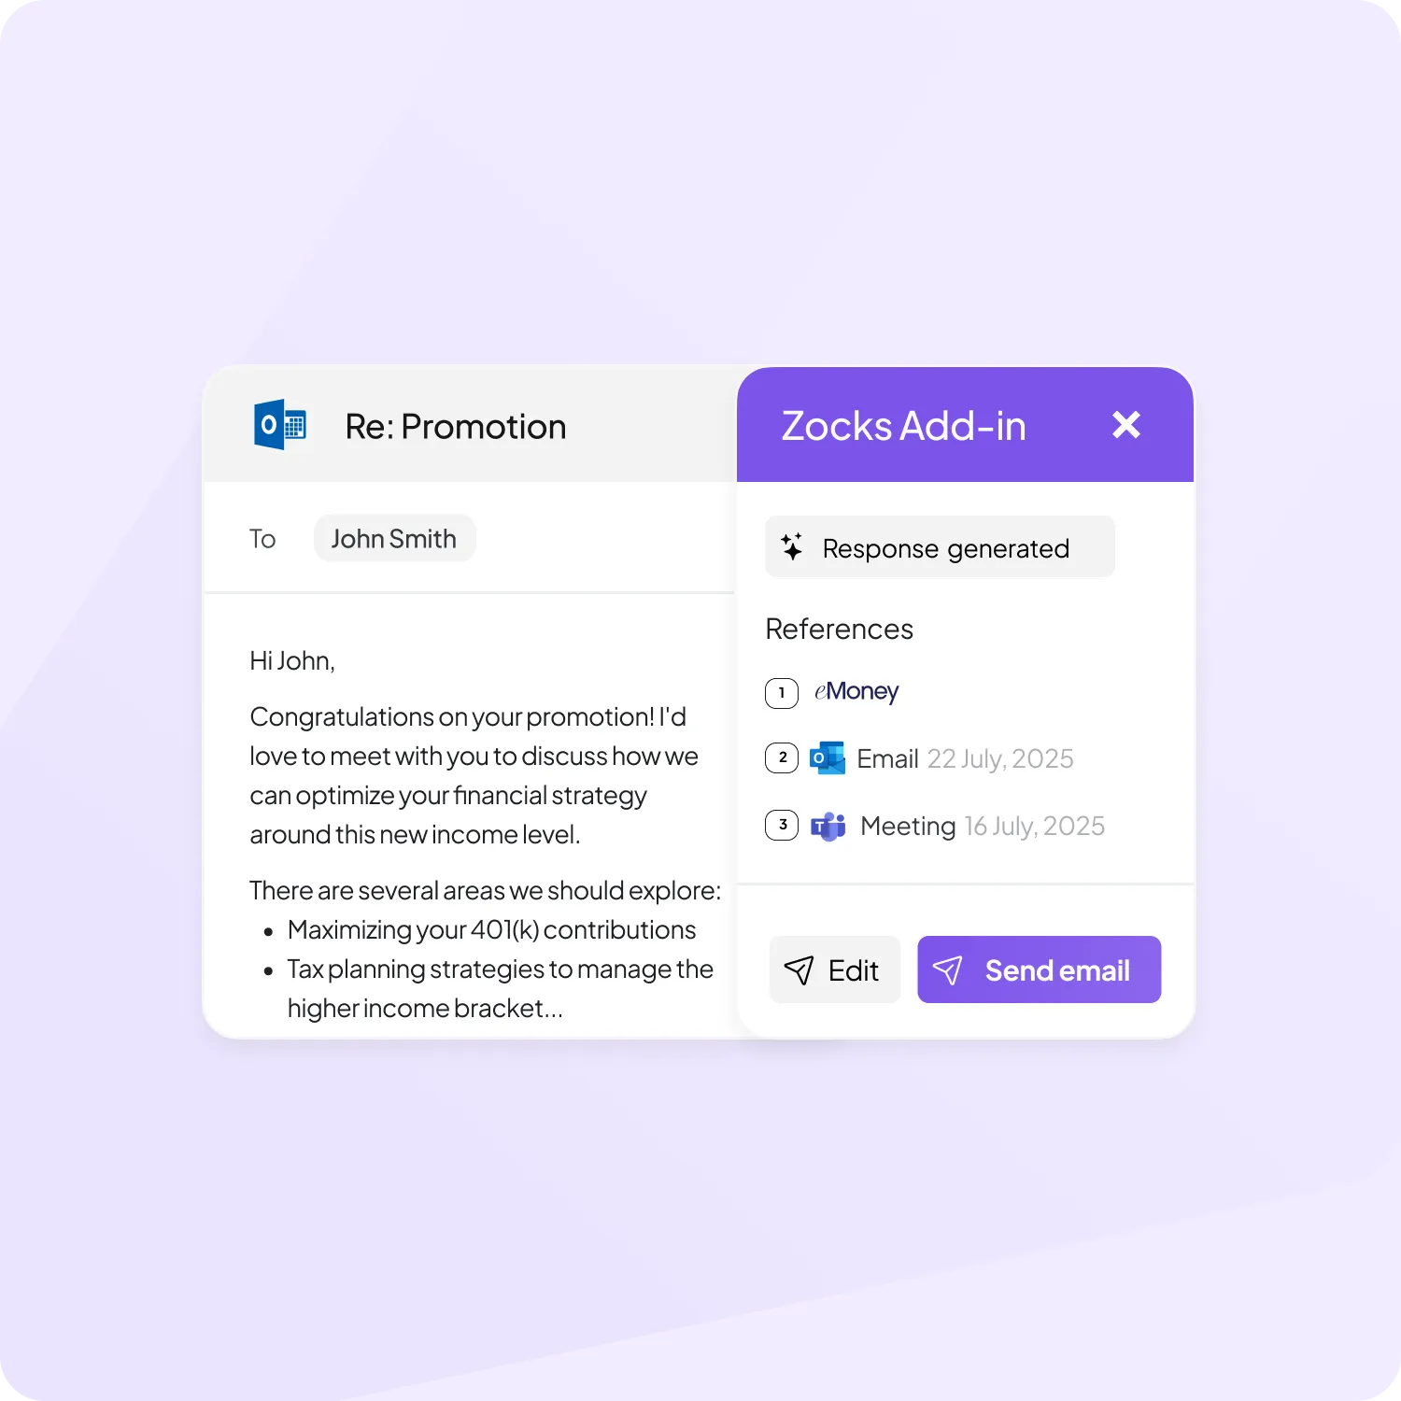Click the sparkle icon beside Response generated
1401x1401 pixels.
(792, 546)
